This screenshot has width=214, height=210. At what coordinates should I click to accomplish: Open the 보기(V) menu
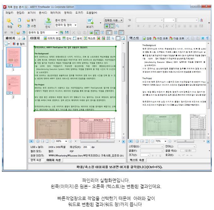click(x=32, y=13)
